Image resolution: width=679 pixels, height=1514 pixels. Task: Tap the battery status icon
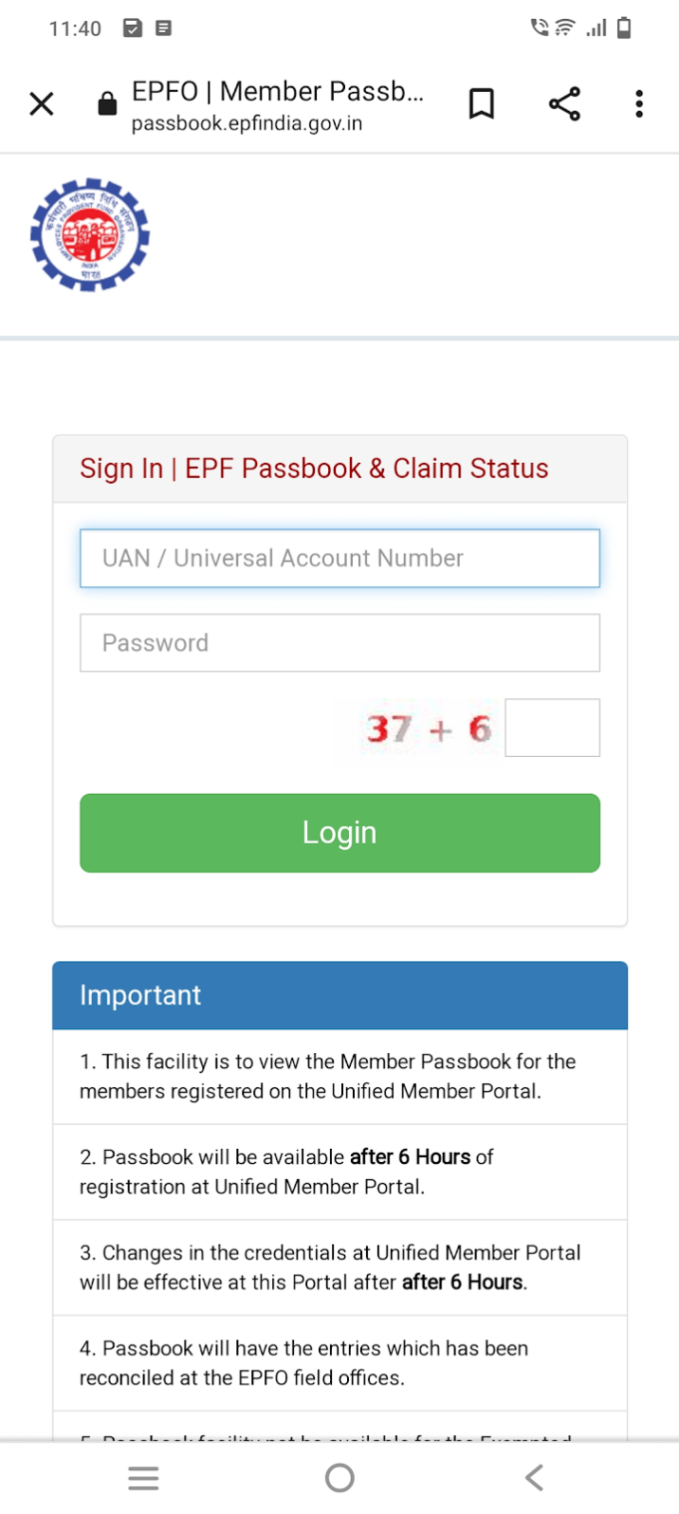624,28
